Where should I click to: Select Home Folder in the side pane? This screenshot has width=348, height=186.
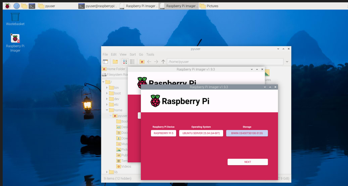(x=114, y=69)
